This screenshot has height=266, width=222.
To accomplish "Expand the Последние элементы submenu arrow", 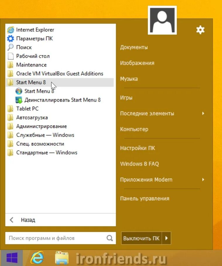I will pos(203,113).
